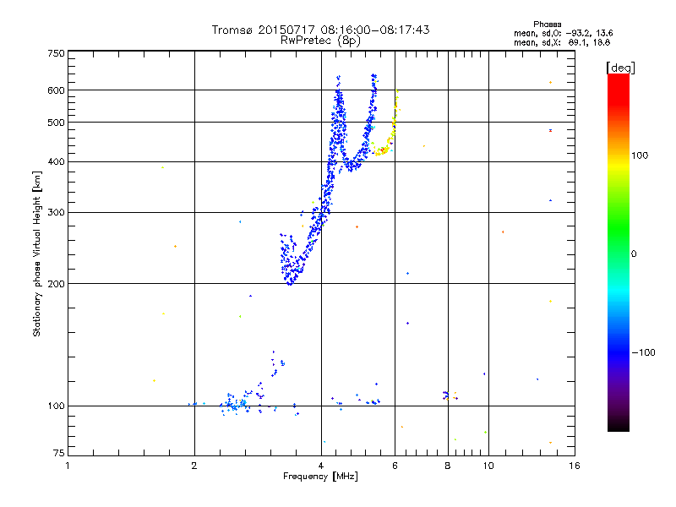The width and height of the screenshot is (676, 507).
Task: Click the 'Phases' header label
Action: point(547,25)
